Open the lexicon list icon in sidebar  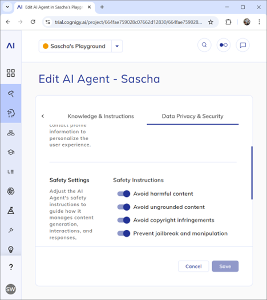pos(10,171)
